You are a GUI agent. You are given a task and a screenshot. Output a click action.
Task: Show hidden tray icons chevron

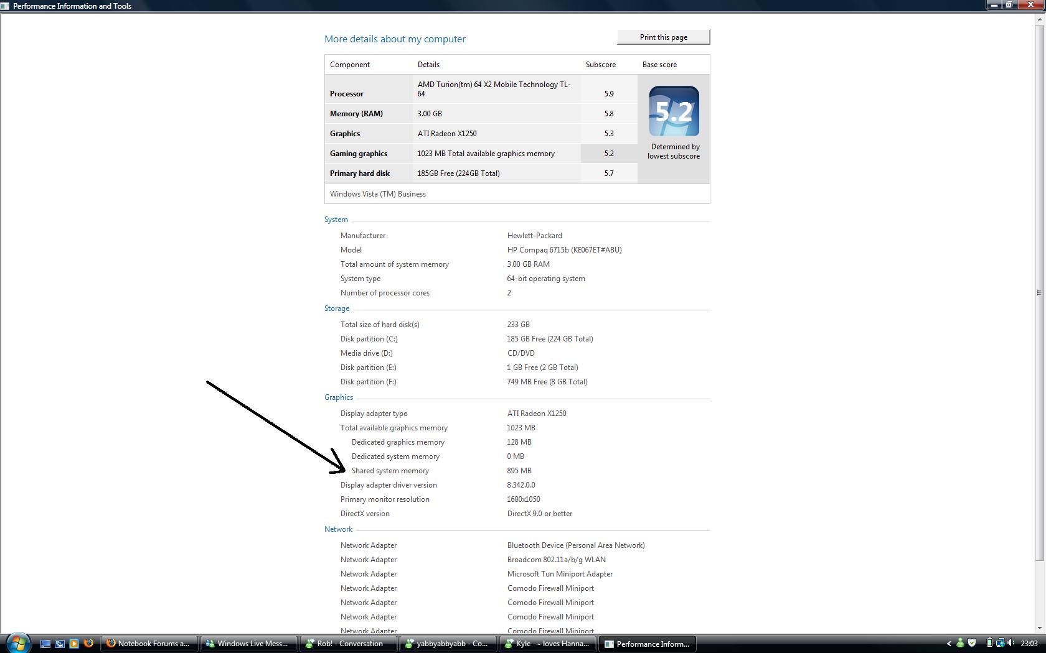click(949, 644)
